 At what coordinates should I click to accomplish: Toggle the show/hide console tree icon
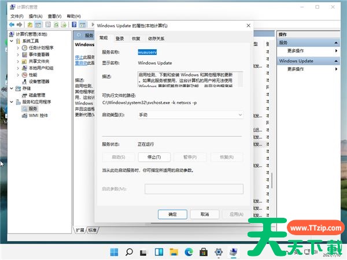(x=38, y=25)
